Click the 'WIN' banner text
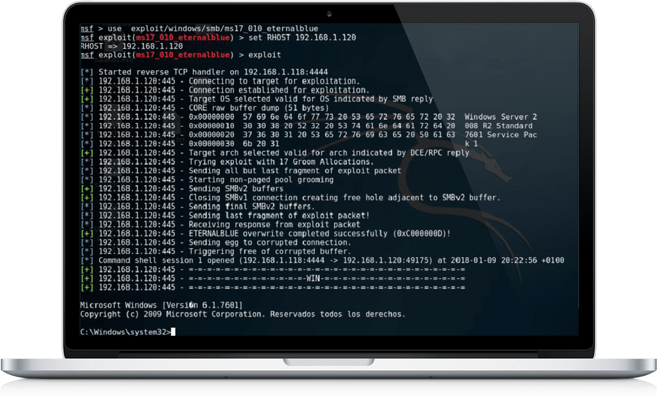Viewport: 657px width, 398px height. 313,278
